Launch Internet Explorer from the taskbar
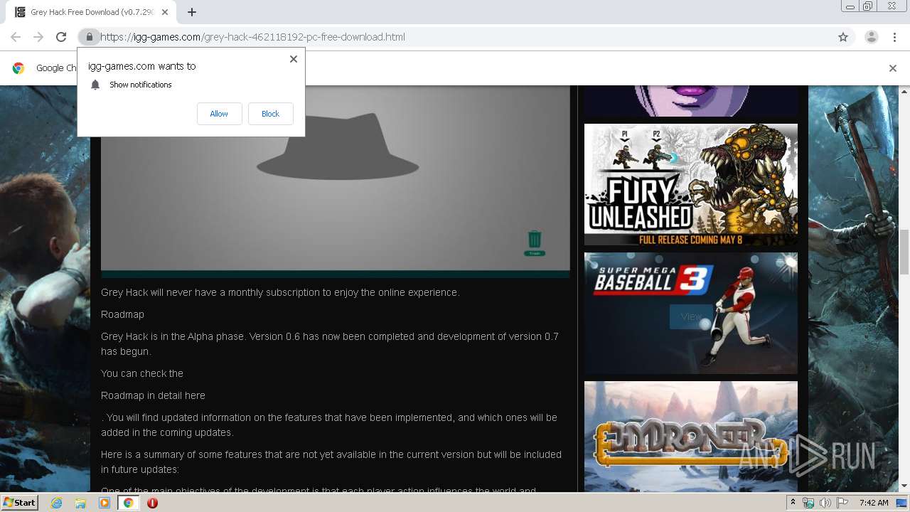Viewport: 910px width, 512px height. pyautogui.click(x=56, y=503)
